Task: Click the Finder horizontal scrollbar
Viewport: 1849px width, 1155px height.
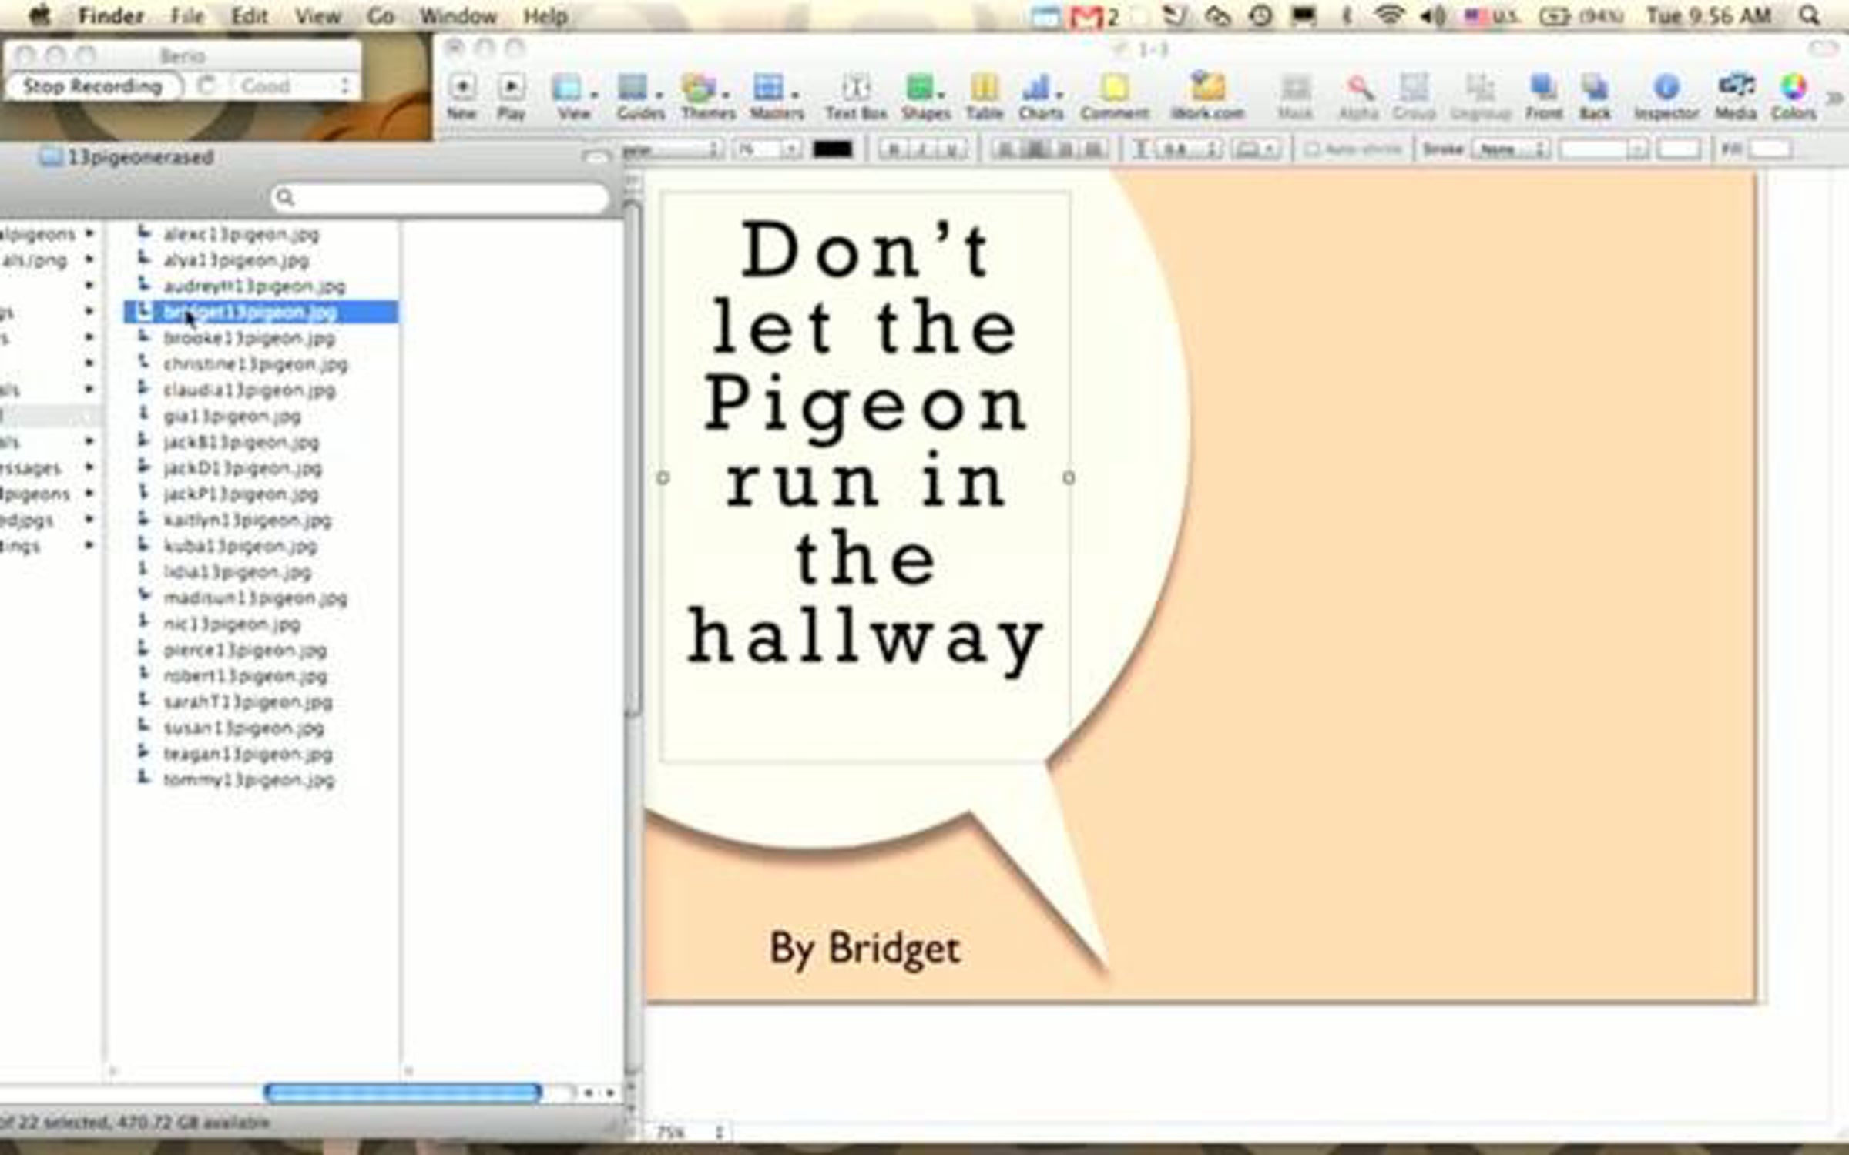Action: [402, 1092]
